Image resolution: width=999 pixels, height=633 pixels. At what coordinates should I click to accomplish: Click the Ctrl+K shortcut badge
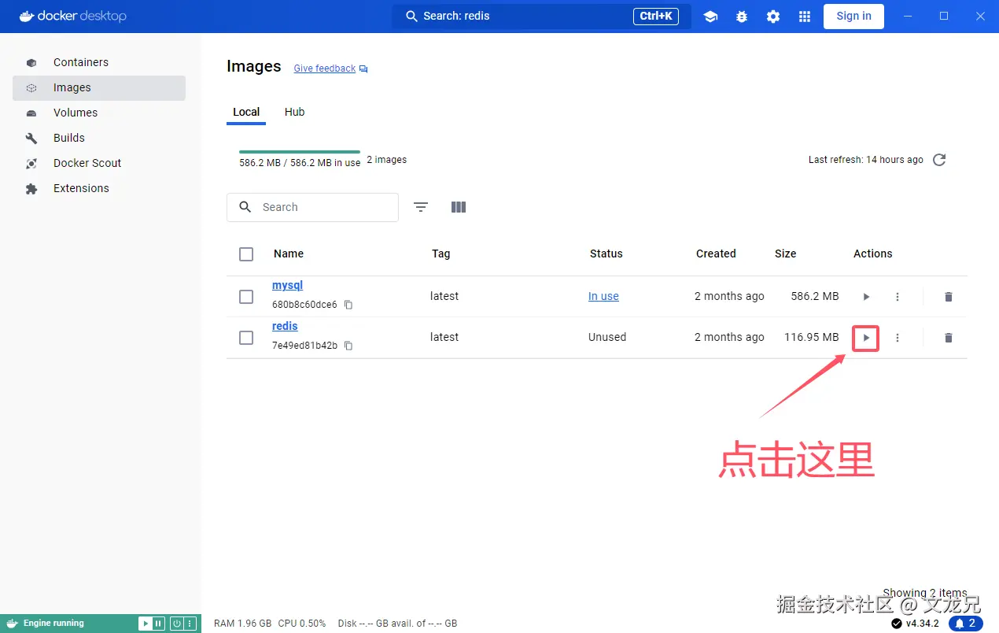(x=655, y=16)
